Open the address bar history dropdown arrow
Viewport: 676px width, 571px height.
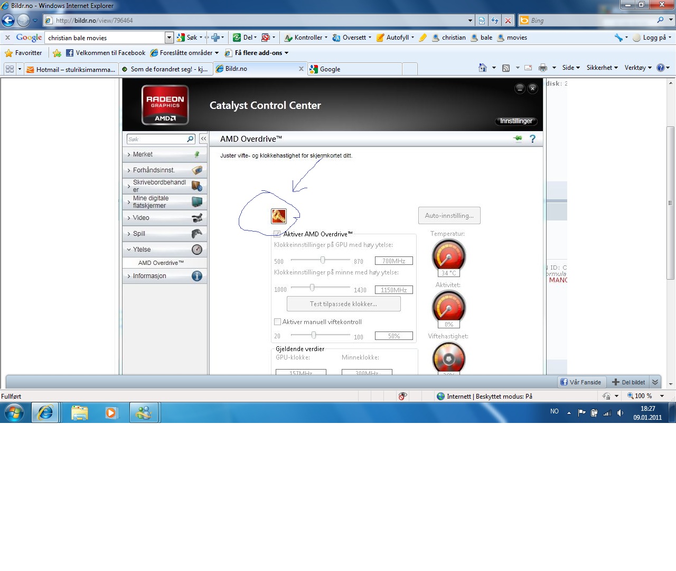(470, 21)
